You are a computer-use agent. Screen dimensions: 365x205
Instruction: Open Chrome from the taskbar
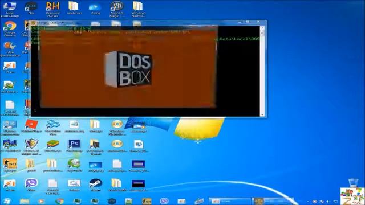point(59,201)
